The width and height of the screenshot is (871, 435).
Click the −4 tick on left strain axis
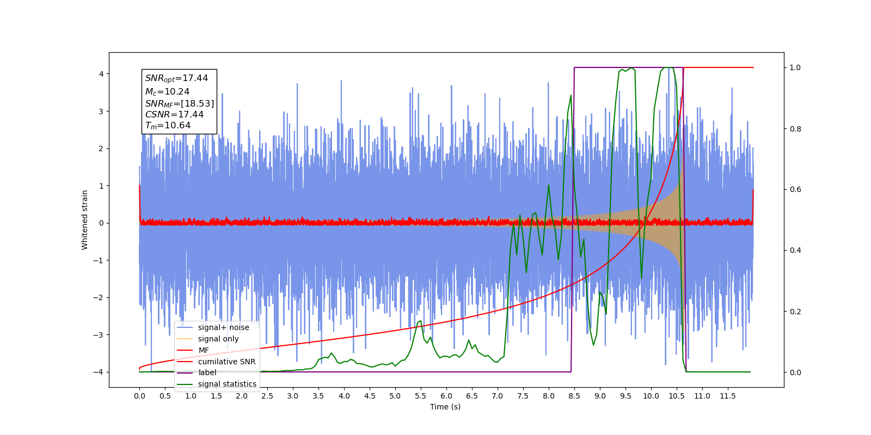click(x=99, y=372)
